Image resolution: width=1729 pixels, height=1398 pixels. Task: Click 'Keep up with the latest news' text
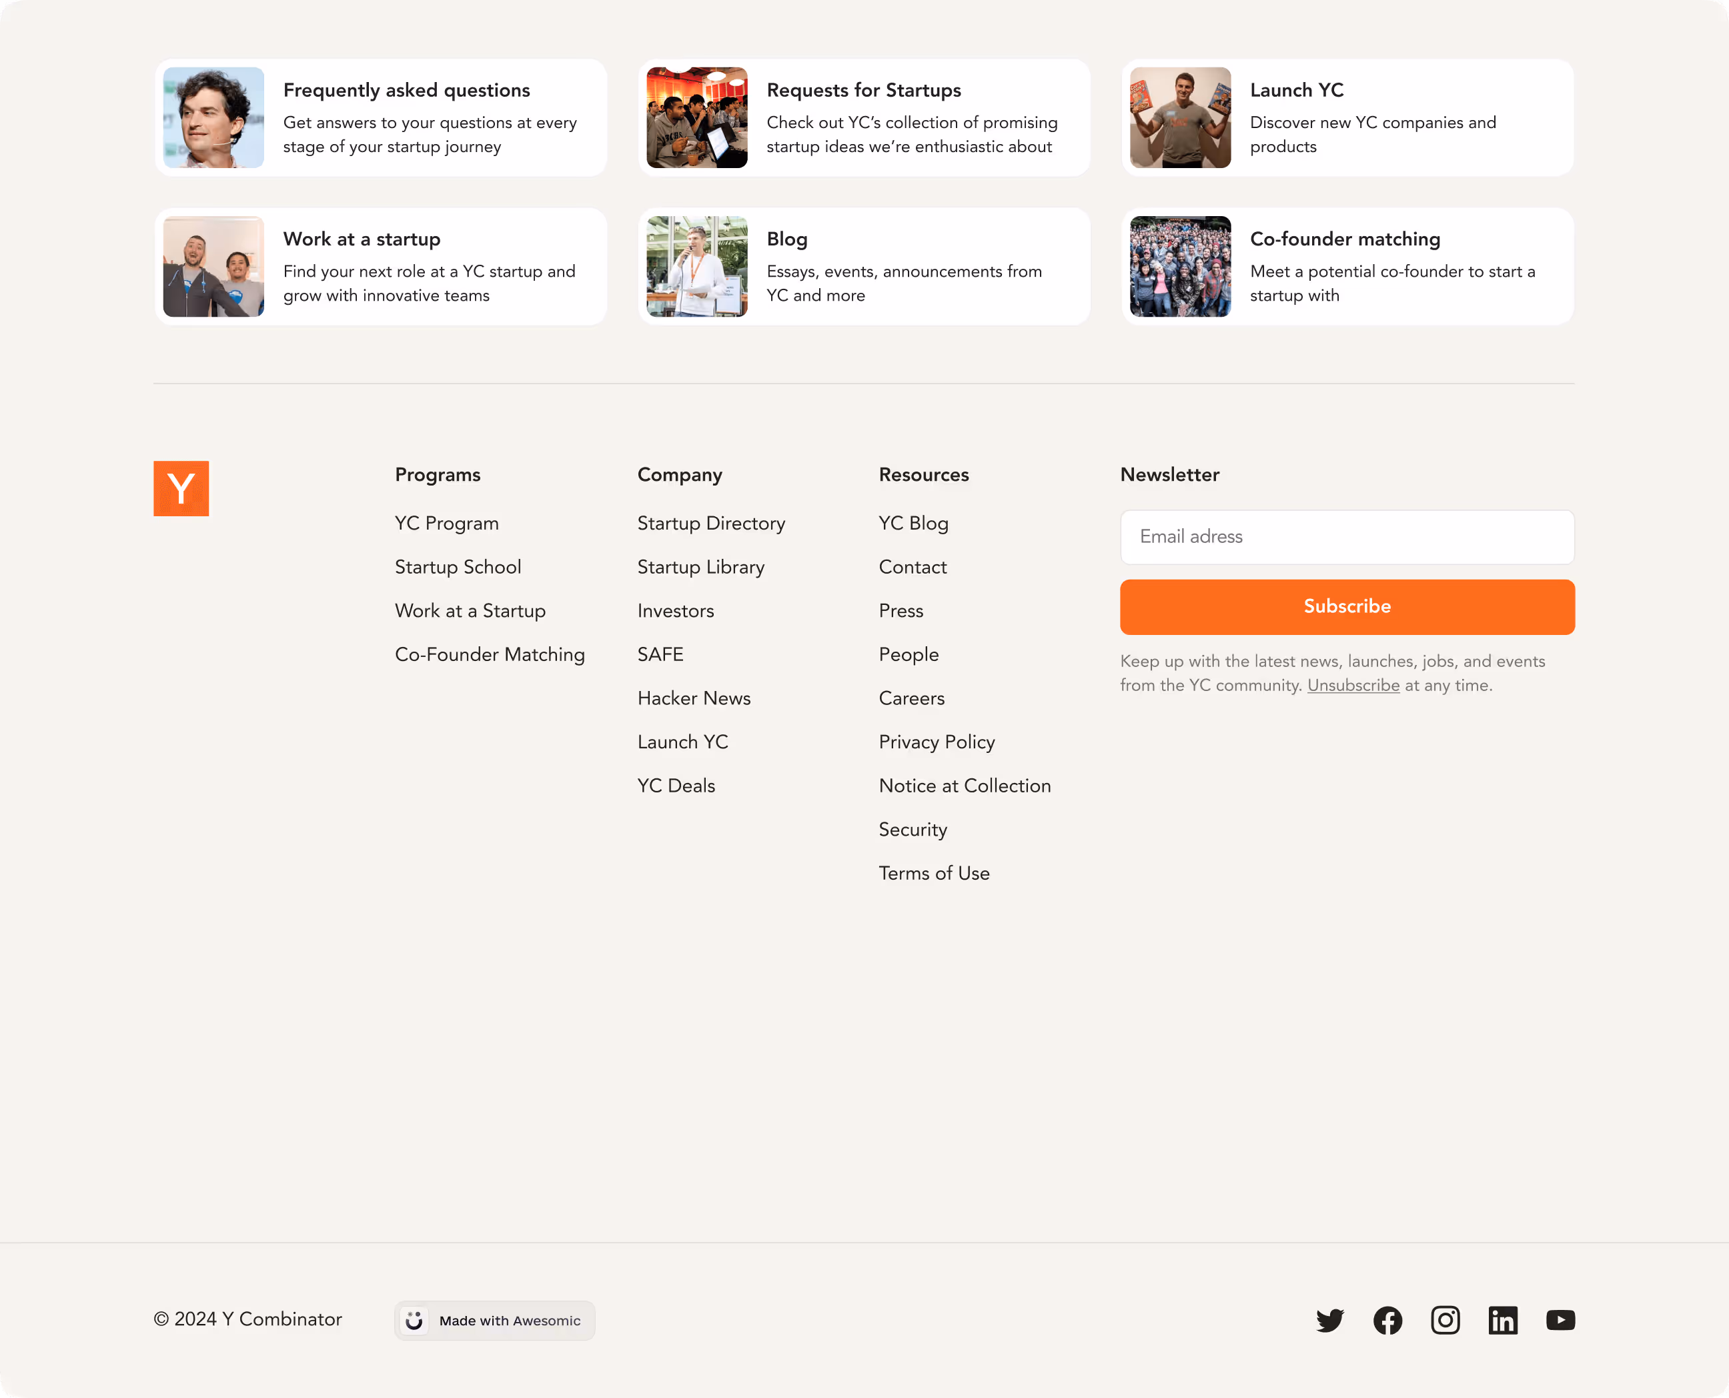pos(1333,673)
